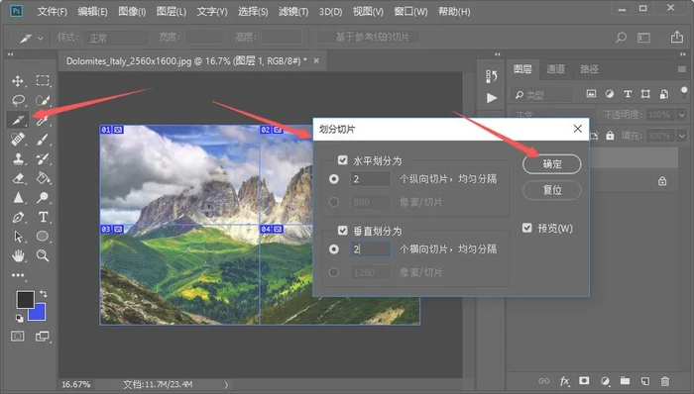Image resolution: width=694 pixels, height=394 pixels.
Task: Open the 填充 fill dropdown arrow
Action: point(682,136)
